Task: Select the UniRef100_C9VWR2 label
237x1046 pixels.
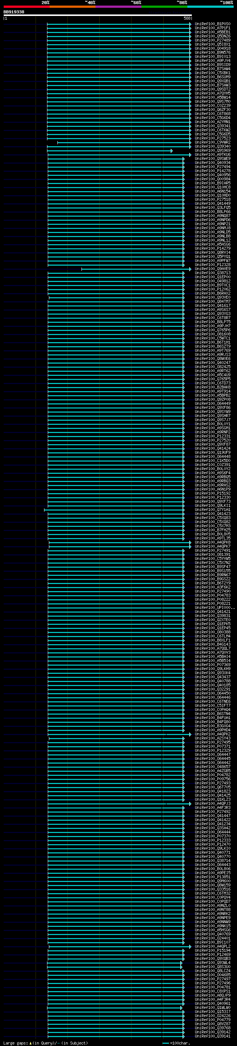Action: point(212,142)
